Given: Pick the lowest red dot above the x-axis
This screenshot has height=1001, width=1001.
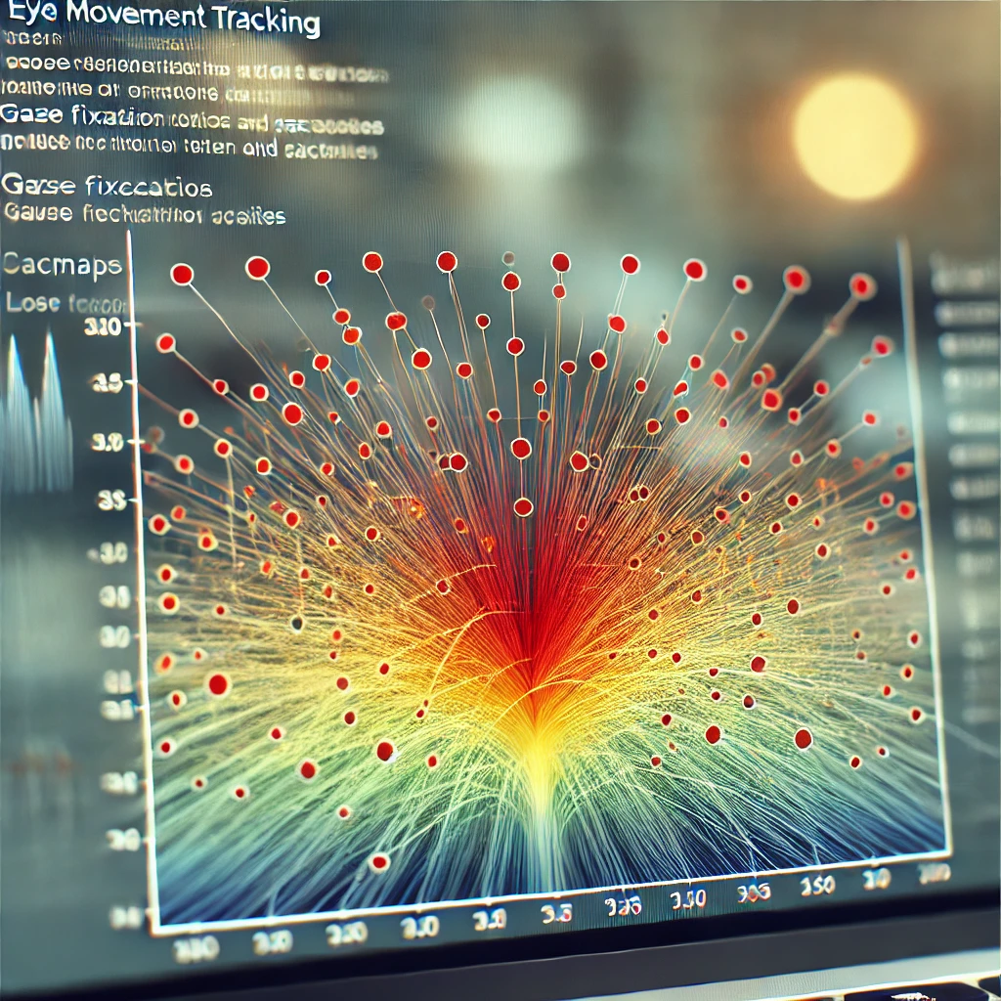Looking at the screenshot, I should 378,862.
